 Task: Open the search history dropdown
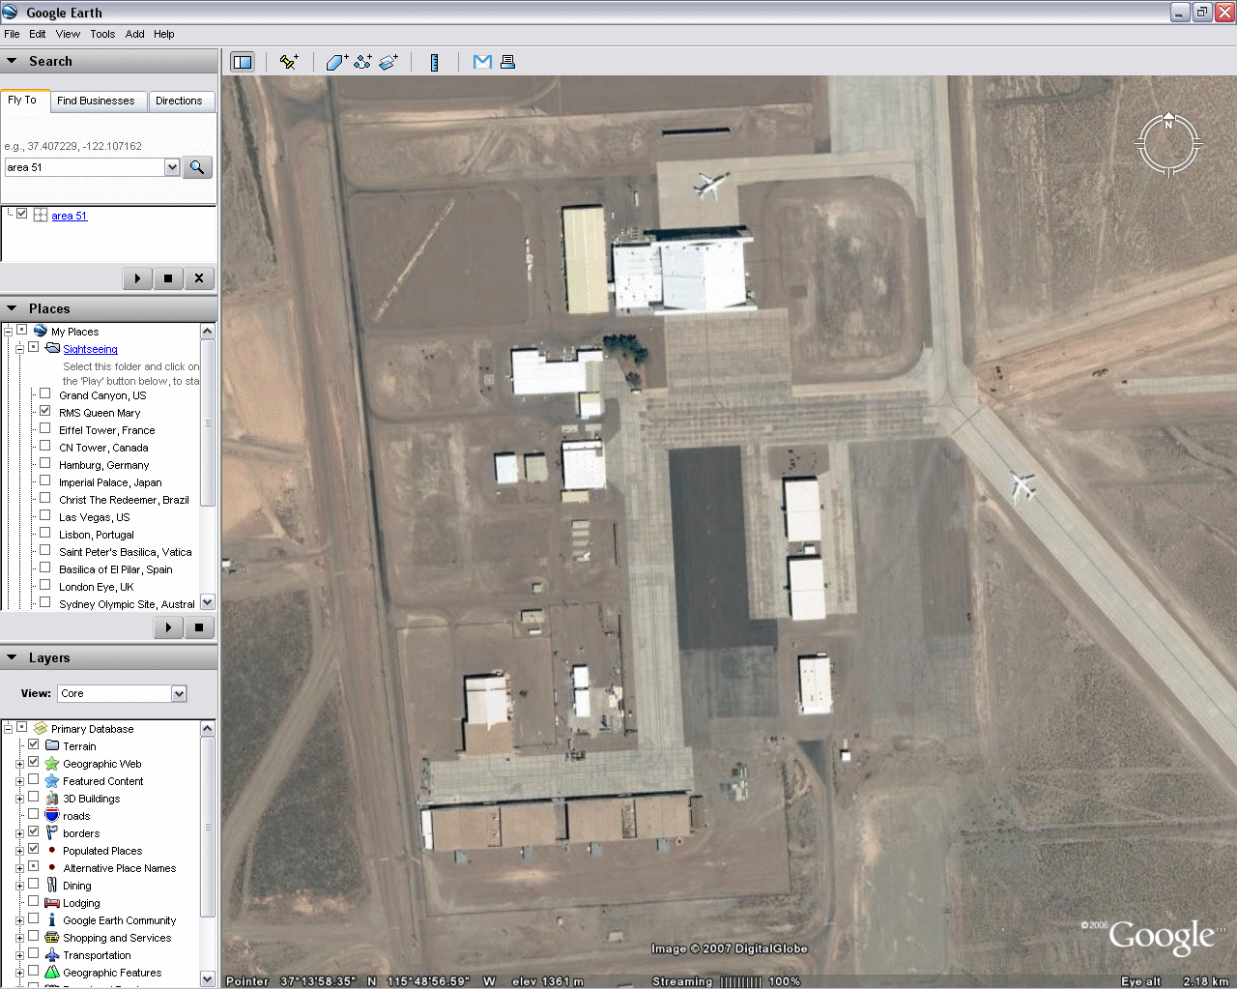[x=172, y=167]
